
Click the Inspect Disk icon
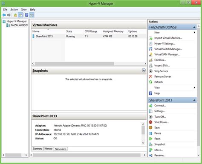(x=150, y=65)
